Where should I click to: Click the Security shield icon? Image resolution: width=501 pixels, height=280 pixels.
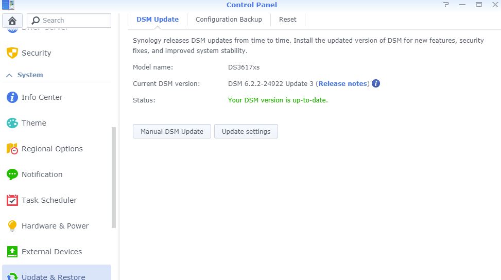click(x=12, y=53)
